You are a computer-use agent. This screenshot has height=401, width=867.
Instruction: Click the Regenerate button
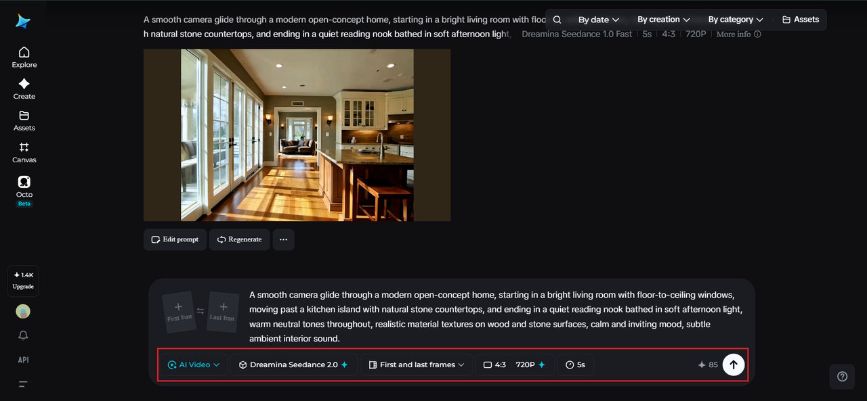click(239, 239)
